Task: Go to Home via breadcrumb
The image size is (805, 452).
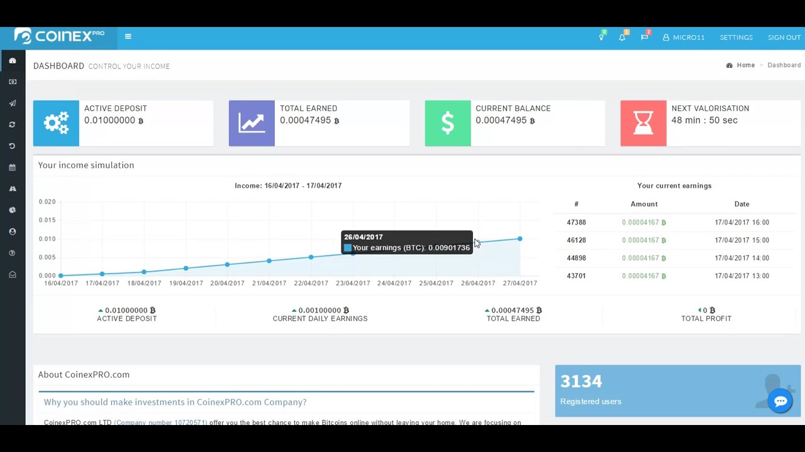Action: (746, 65)
